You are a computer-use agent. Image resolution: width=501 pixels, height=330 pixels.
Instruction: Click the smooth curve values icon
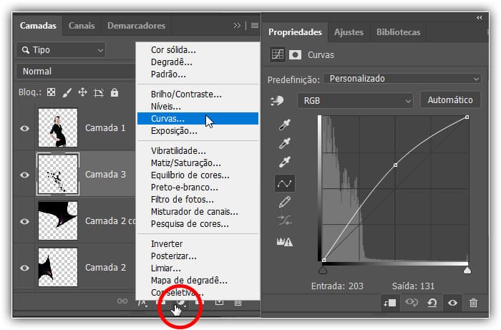284,220
